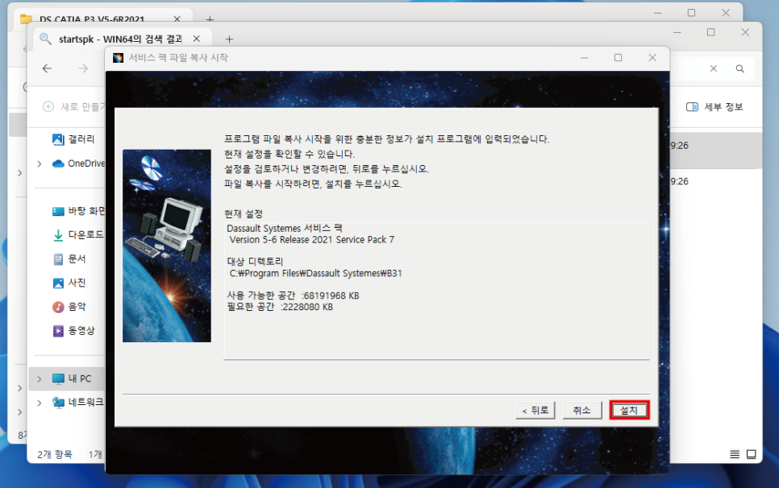
Task: Maximize the DS CATIA Explorer window
Action: coord(692,13)
